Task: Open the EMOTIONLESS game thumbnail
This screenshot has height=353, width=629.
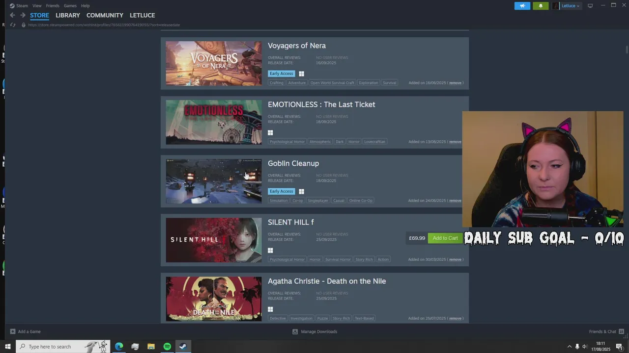Action: point(214,122)
